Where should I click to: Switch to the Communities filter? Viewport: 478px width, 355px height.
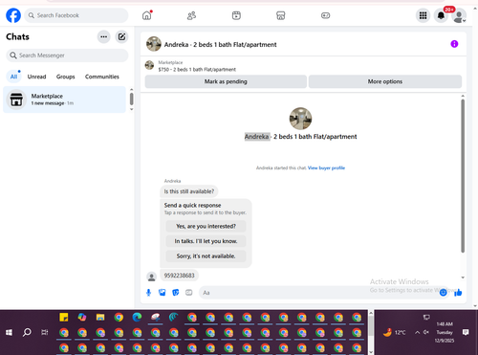coord(102,77)
